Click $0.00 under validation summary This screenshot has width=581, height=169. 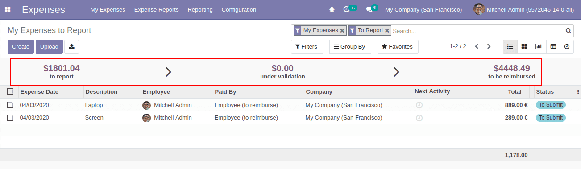coord(282,72)
